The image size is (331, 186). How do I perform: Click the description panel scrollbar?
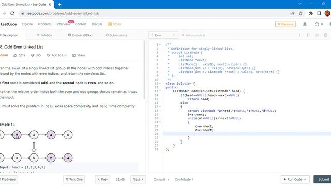pyautogui.click(x=144, y=70)
